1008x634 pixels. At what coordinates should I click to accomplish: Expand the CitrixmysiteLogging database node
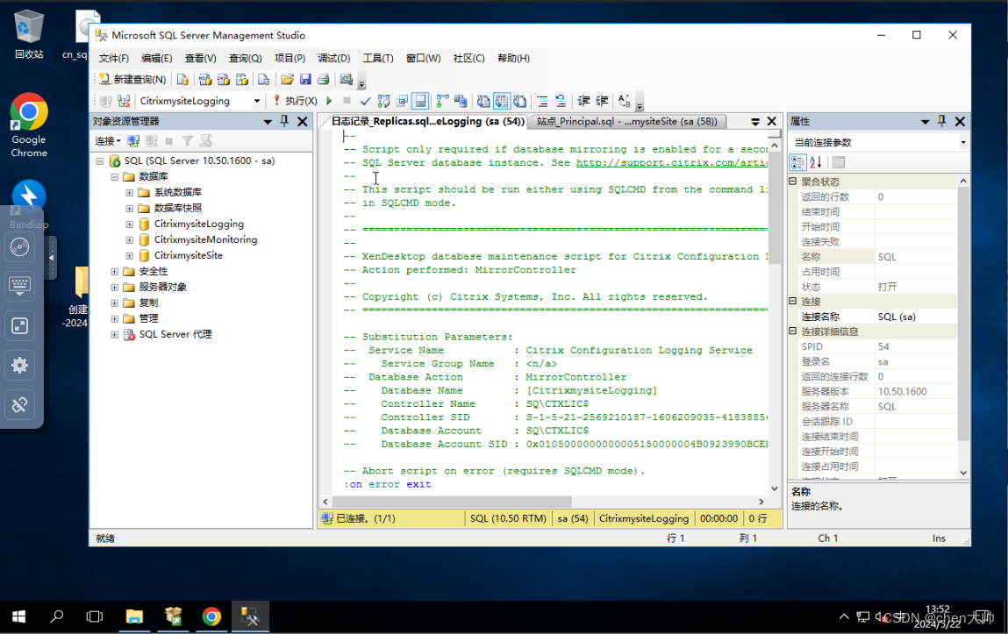129,224
